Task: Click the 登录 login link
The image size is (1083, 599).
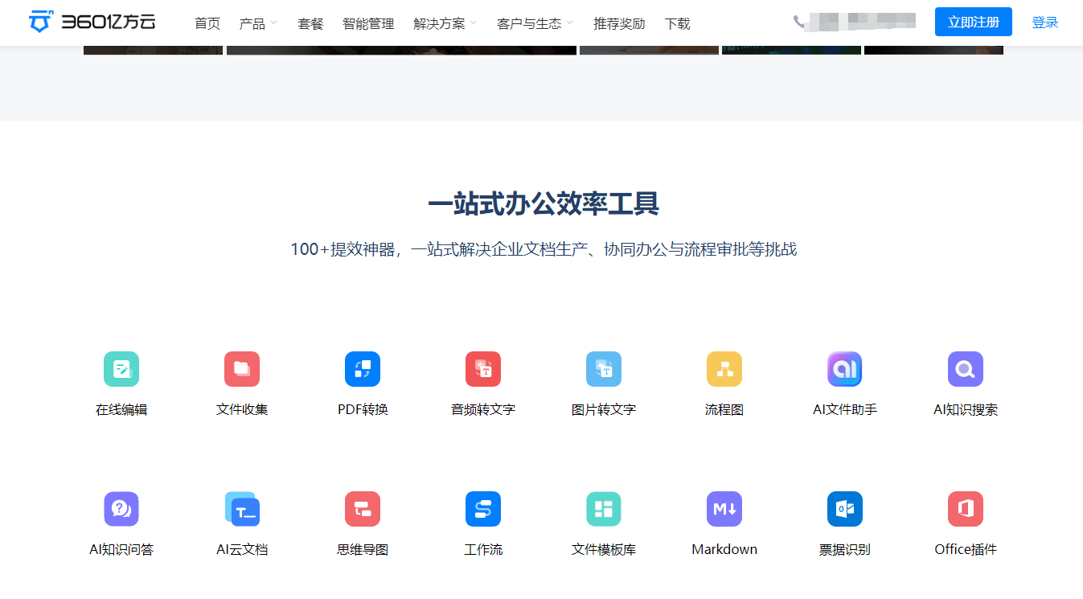Action: point(1045,22)
